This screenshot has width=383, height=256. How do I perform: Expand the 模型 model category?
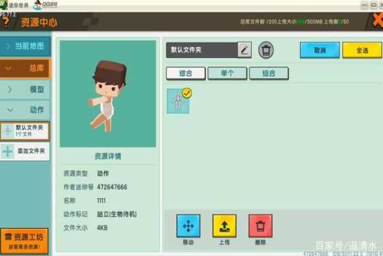[26, 90]
